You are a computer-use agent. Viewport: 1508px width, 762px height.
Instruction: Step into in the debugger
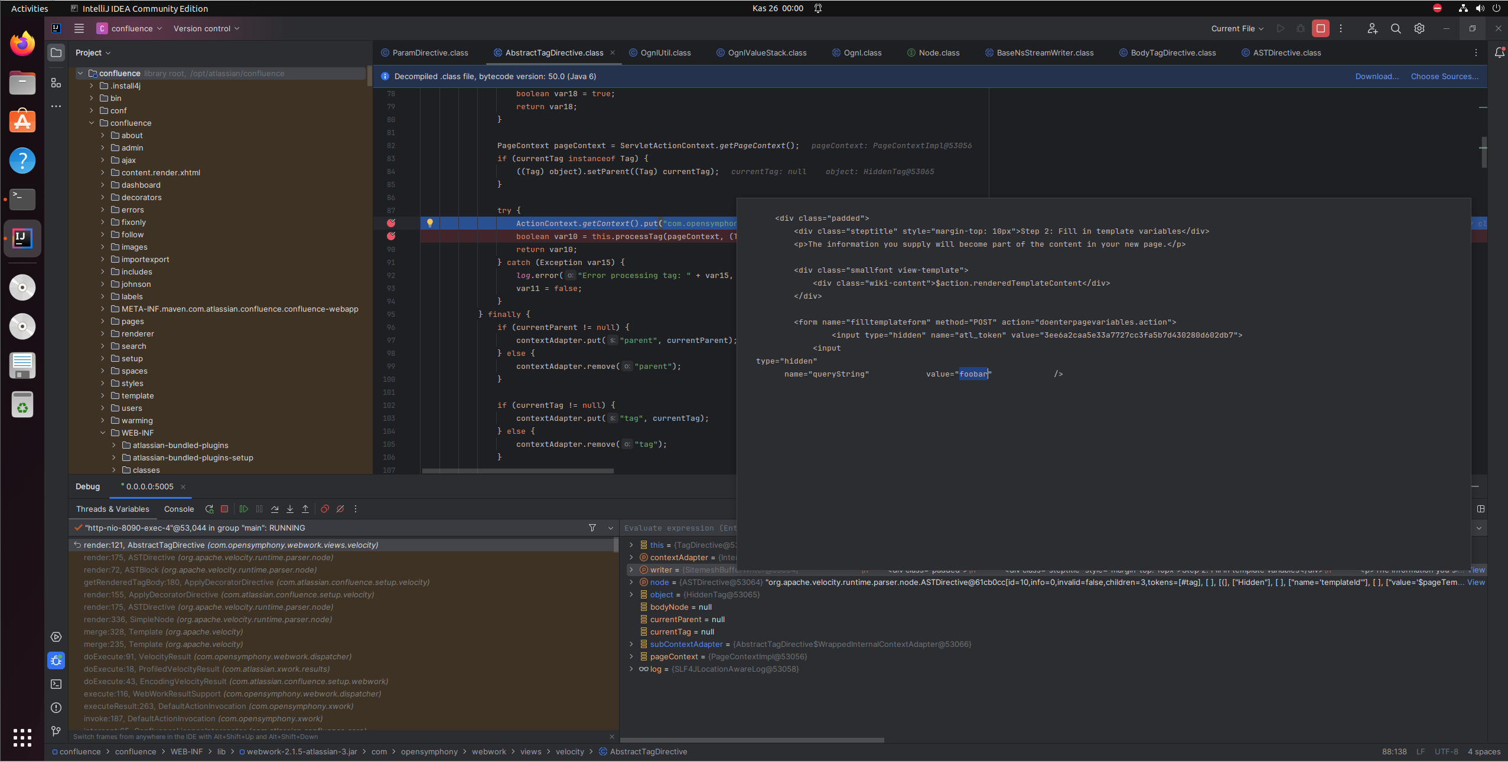pyautogui.click(x=290, y=509)
